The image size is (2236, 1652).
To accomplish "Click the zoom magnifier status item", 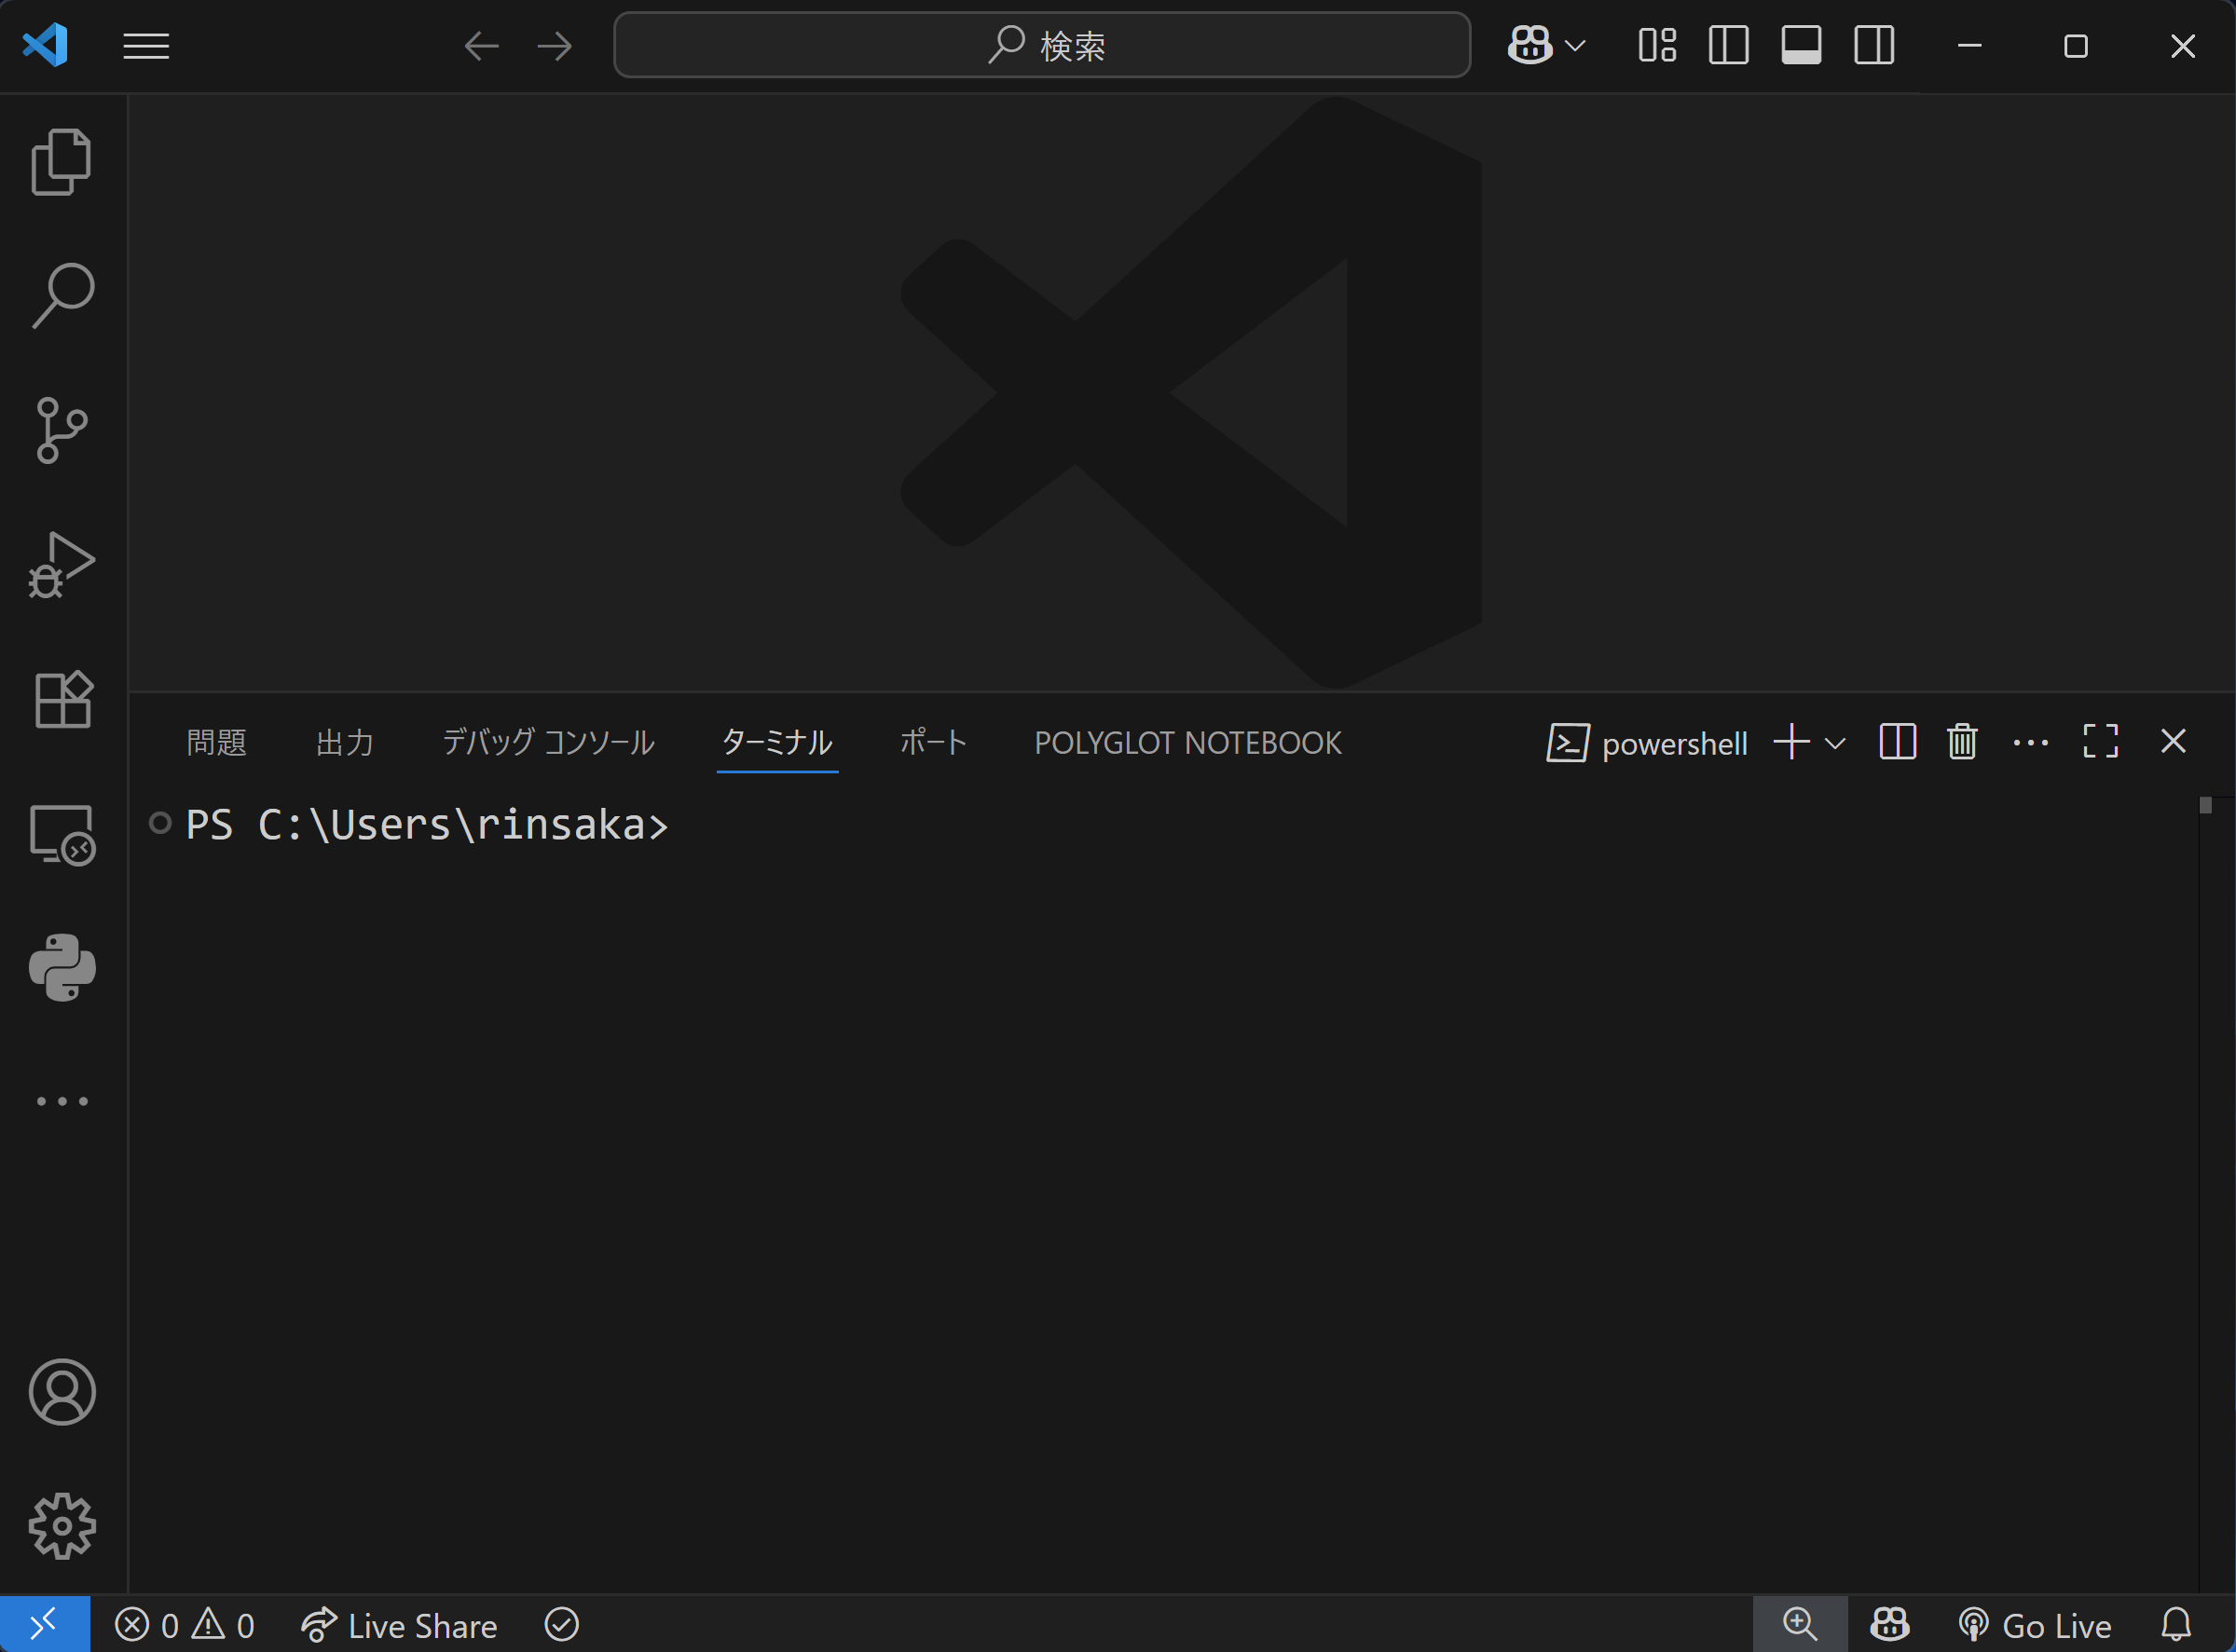I will pyautogui.click(x=1800, y=1625).
